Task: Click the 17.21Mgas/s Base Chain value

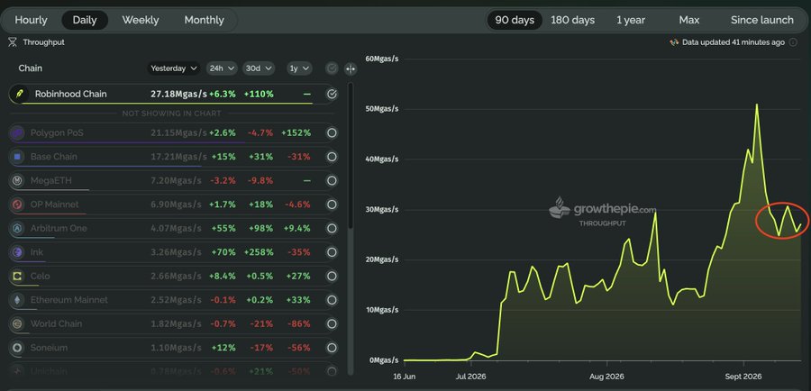Action: pyautogui.click(x=178, y=157)
